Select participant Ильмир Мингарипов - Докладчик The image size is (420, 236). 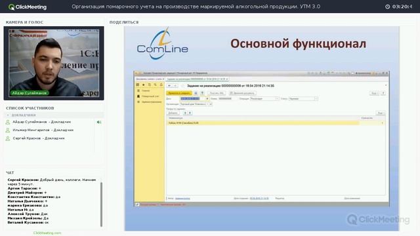point(43,130)
